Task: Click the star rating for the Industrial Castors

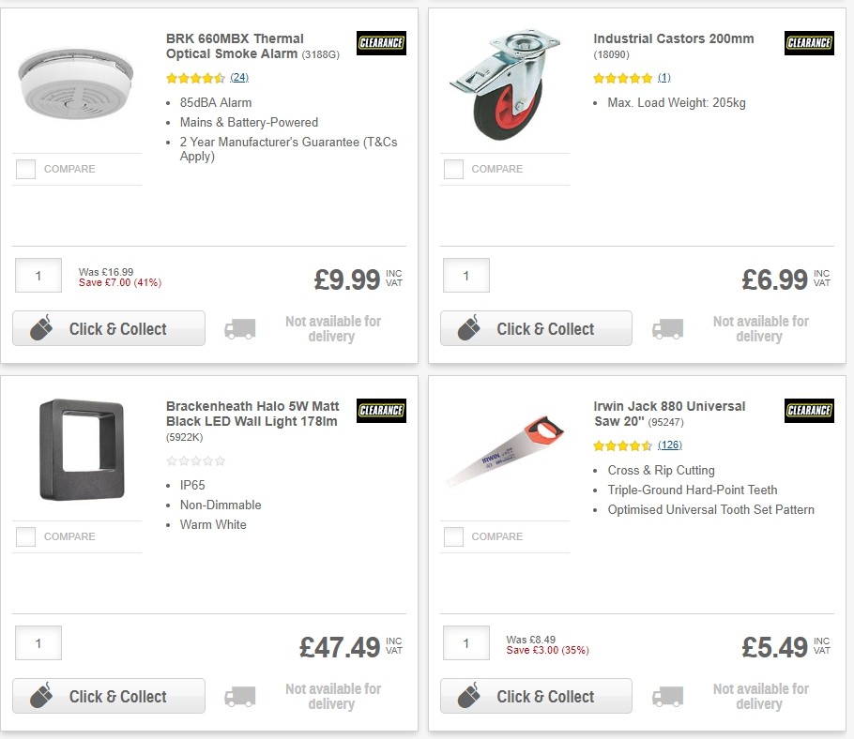Action: (620, 78)
